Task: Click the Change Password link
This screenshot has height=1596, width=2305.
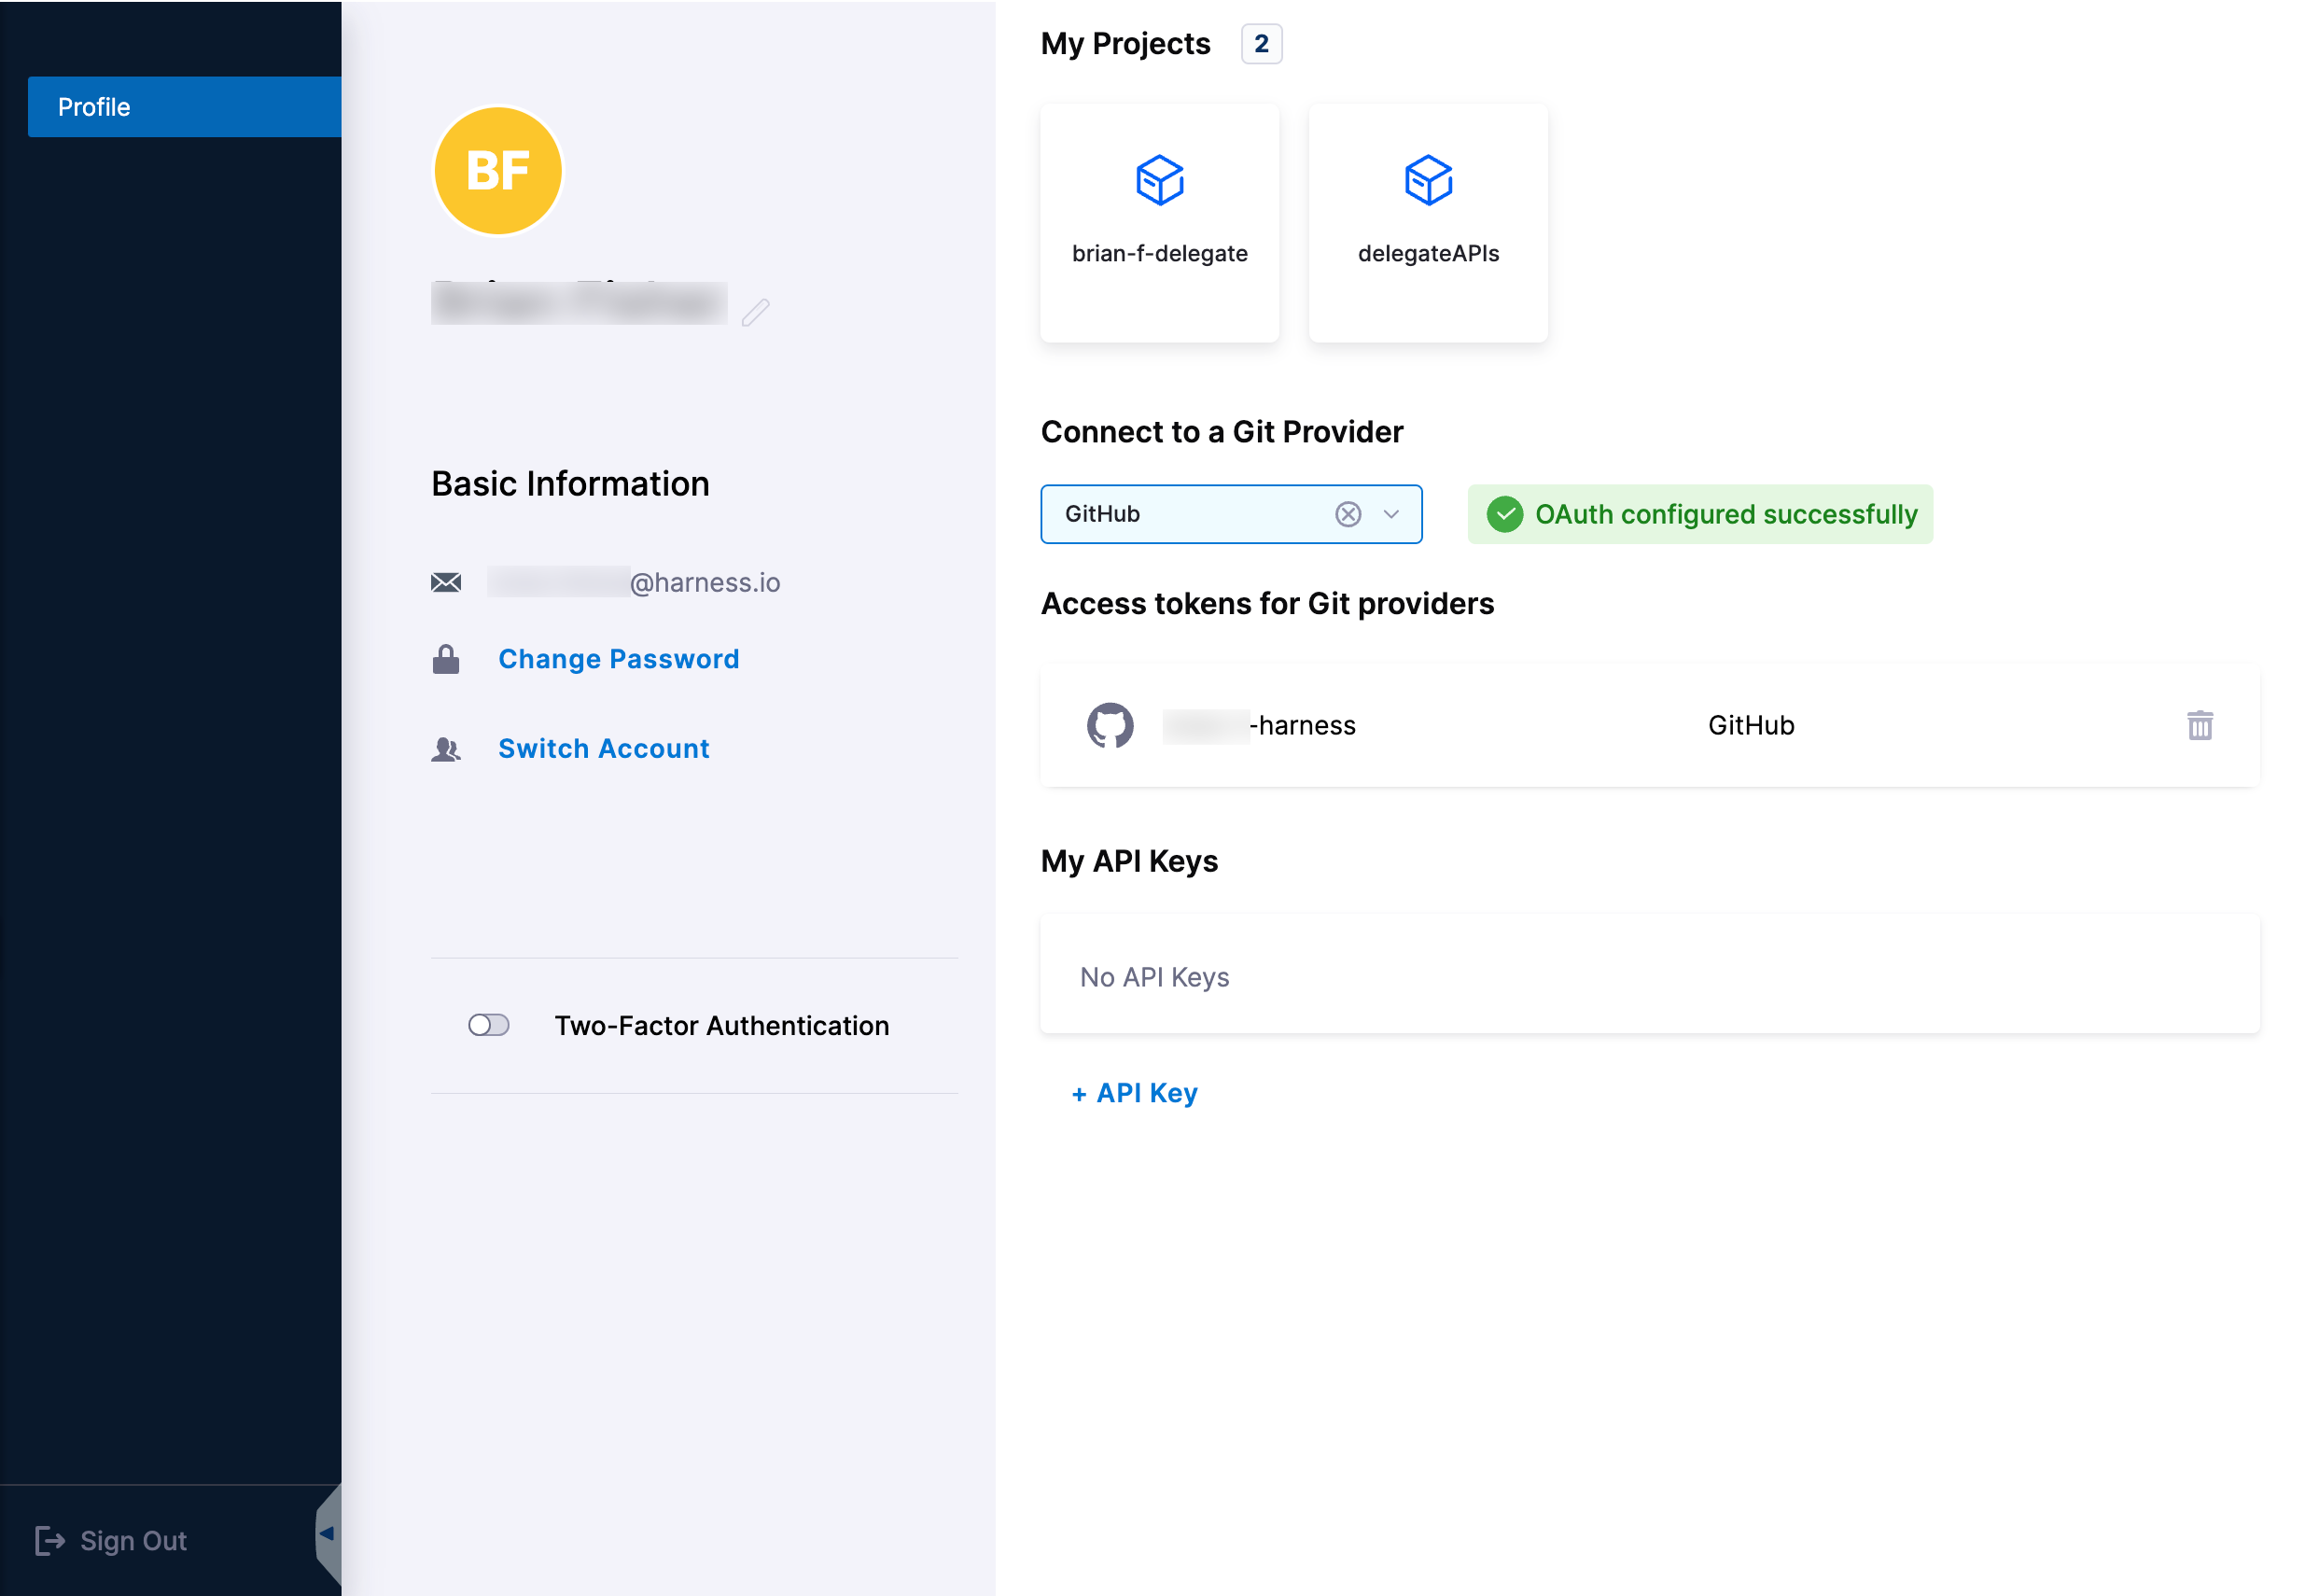Action: tap(619, 659)
